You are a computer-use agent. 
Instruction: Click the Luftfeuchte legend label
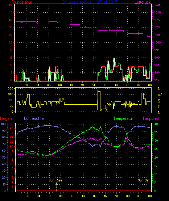pos(34,118)
